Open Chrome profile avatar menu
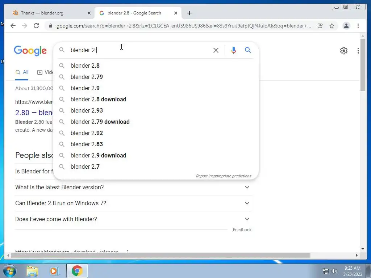The image size is (371, 278). click(x=346, y=26)
